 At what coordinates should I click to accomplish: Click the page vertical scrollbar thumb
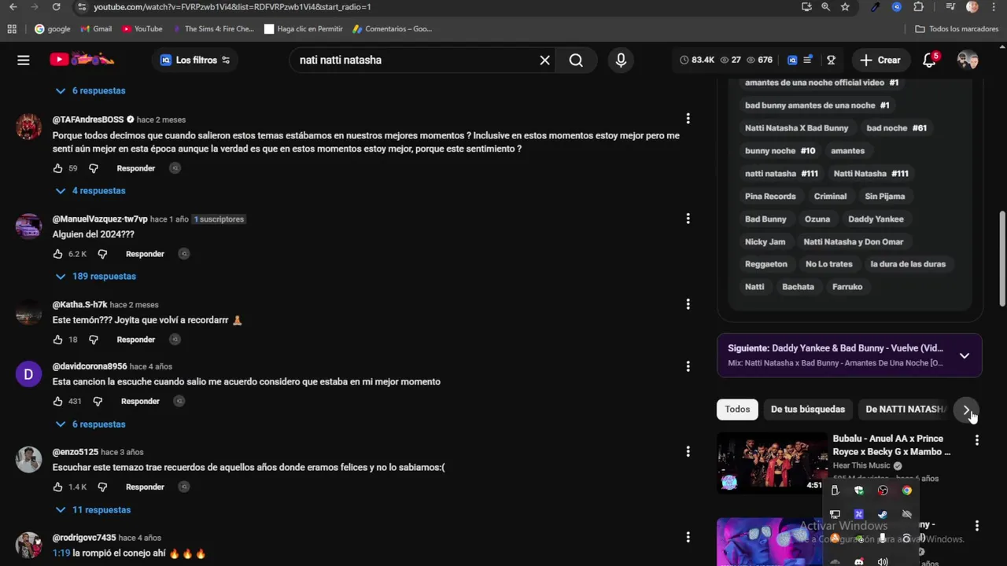click(x=1002, y=259)
